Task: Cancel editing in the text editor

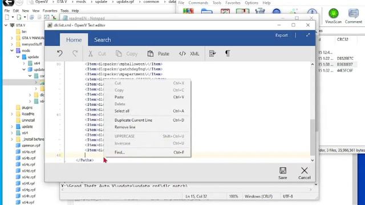Action: coord(304,173)
